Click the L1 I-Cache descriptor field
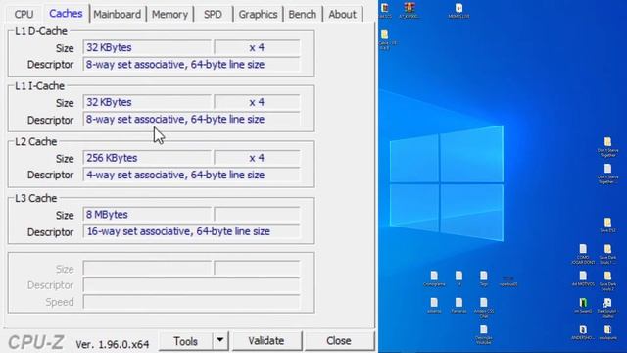Screen dimensions: 627x353 (191, 120)
